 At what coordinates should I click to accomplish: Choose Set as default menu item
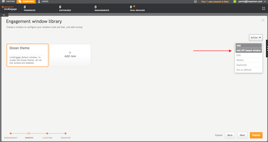point(248,70)
